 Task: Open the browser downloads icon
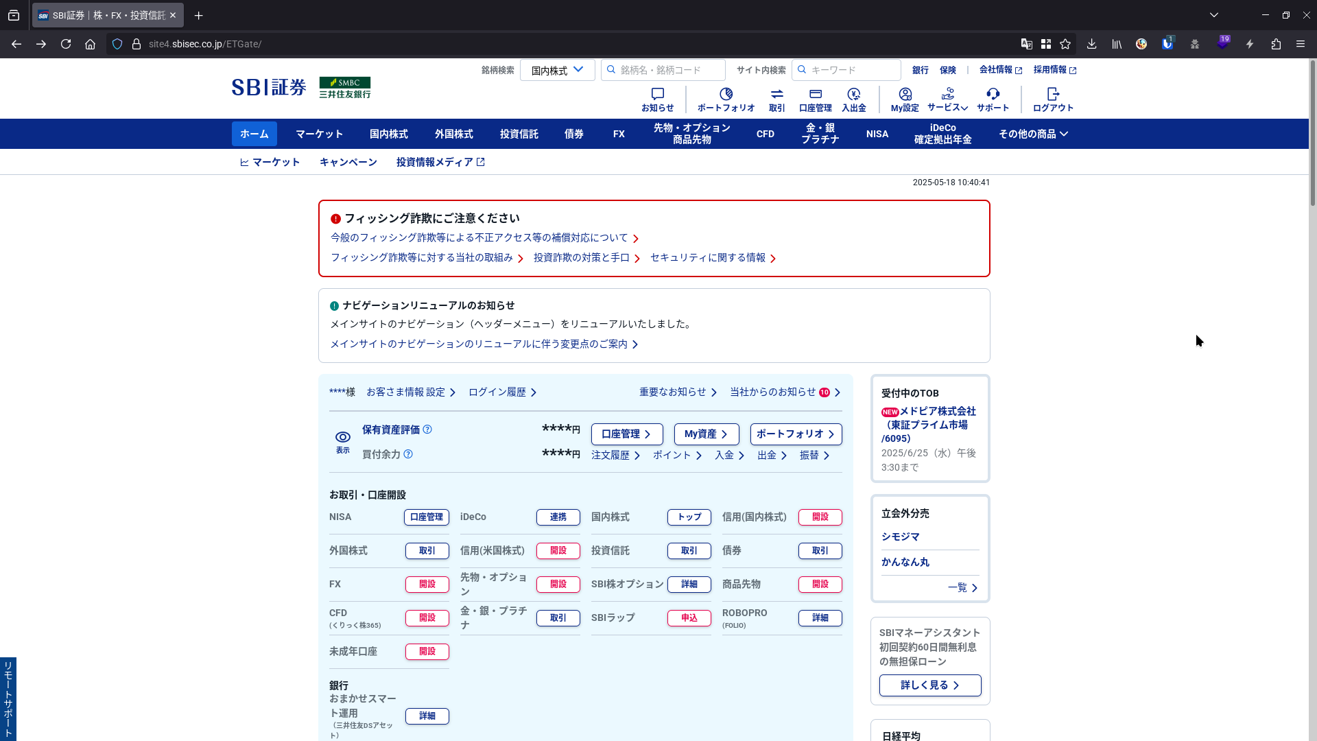click(x=1091, y=44)
